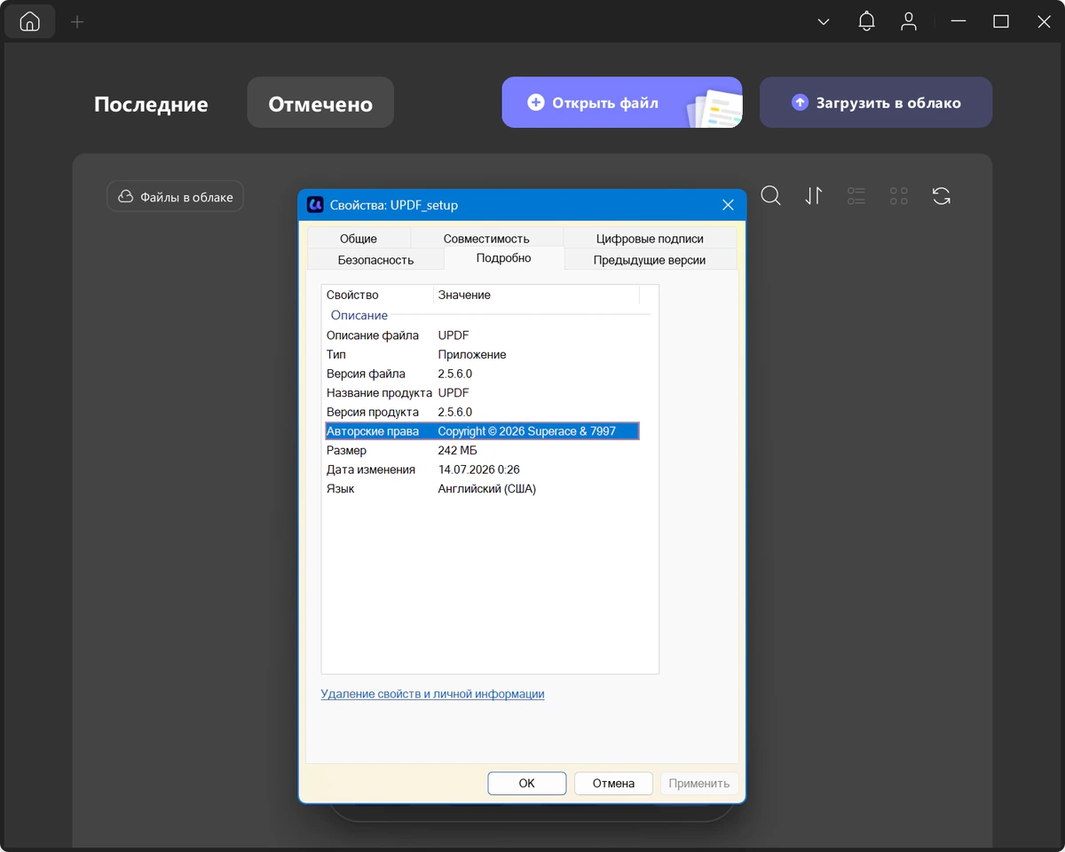Switch to the Последние section

point(151,104)
